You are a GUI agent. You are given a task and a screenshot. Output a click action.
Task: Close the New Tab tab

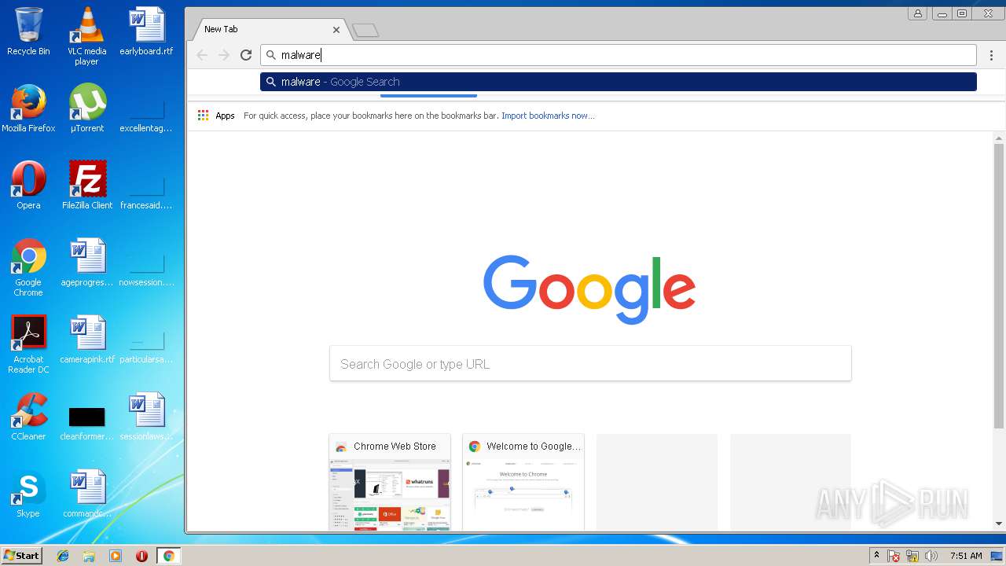336,30
